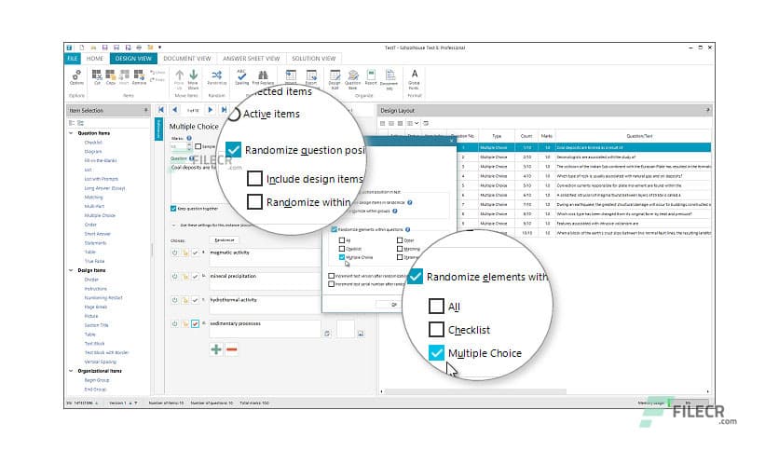Select True False in Item Selection tree
The height and width of the screenshot is (451, 779).
[94, 261]
